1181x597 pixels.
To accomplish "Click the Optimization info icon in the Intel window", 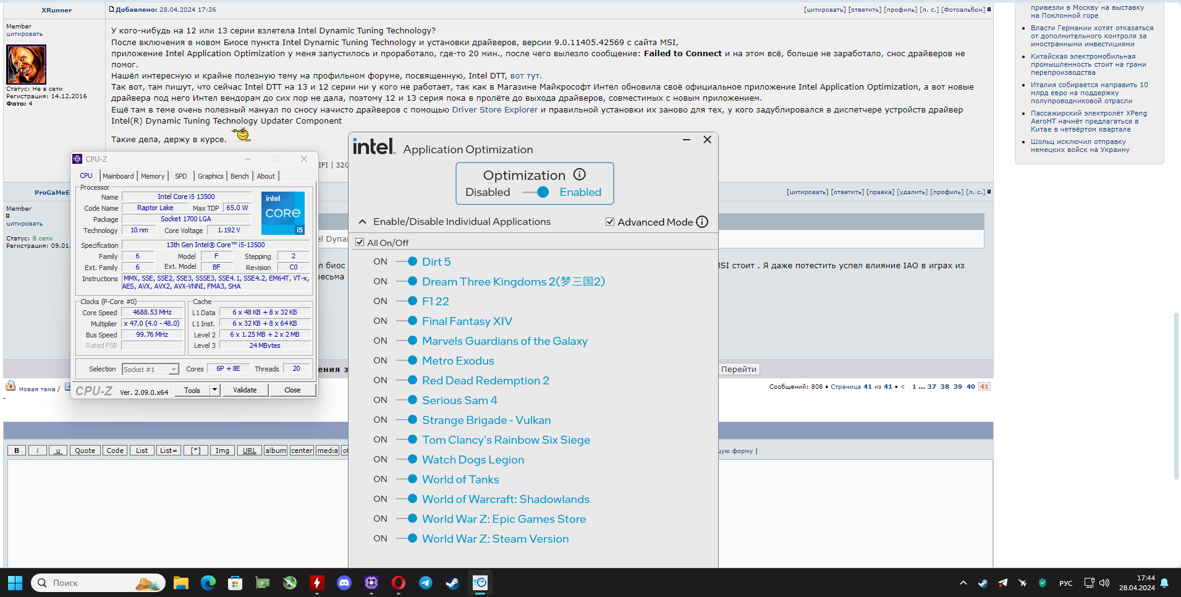I will coord(579,175).
